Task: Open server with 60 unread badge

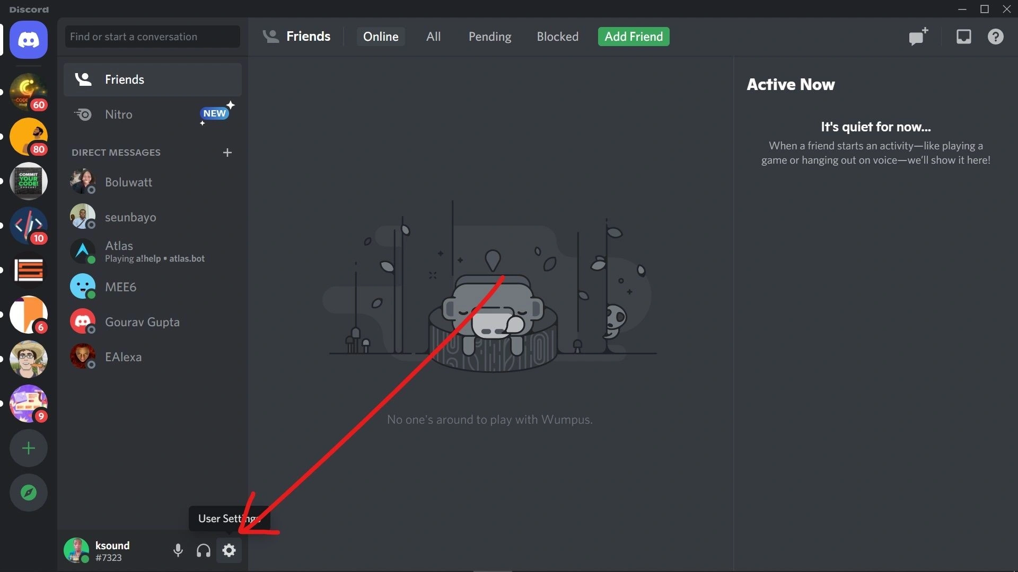Action: pyautogui.click(x=29, y=92)
